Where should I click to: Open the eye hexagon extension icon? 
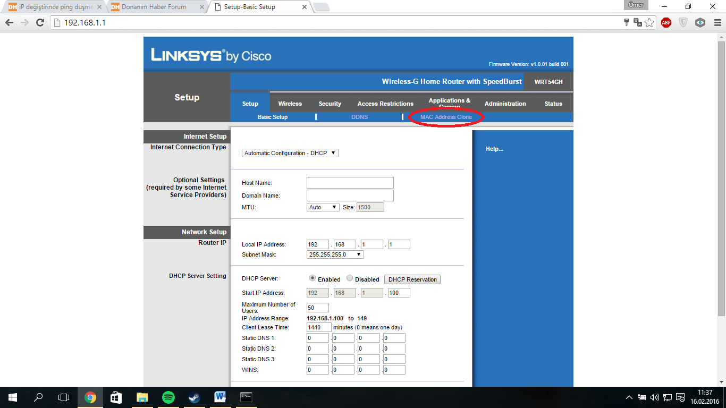pos(700,22)
